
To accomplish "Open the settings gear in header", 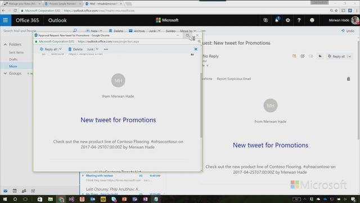I will click(287, 20).
